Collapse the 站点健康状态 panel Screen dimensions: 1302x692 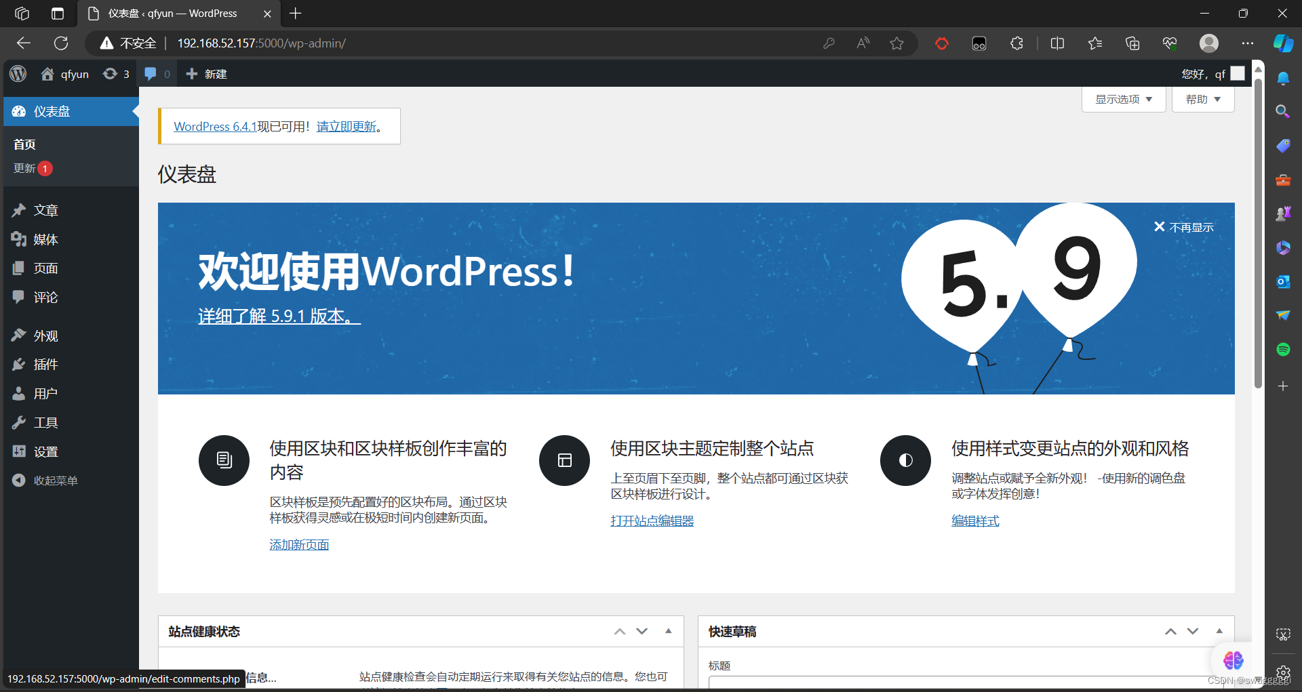tap(668, 631)
